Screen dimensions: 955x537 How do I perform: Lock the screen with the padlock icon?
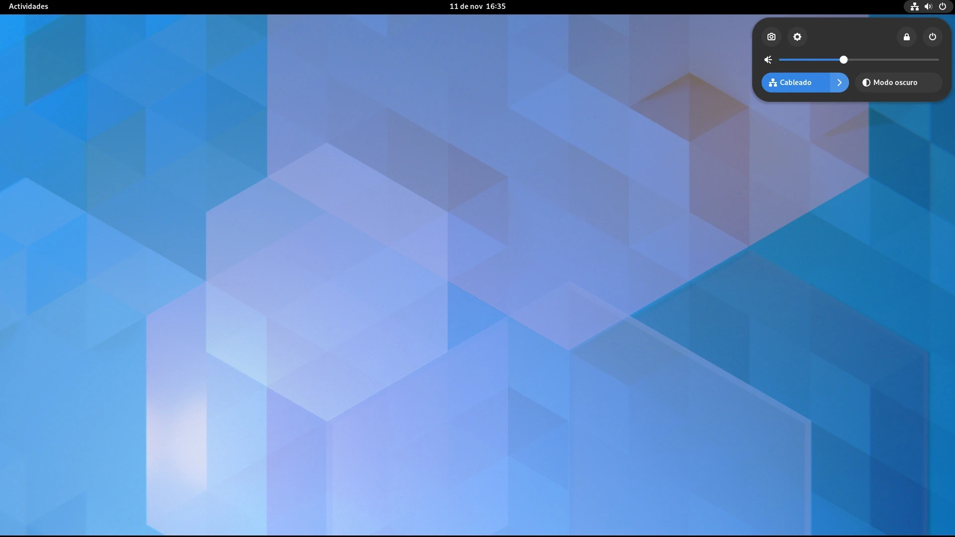pos(906,37)
